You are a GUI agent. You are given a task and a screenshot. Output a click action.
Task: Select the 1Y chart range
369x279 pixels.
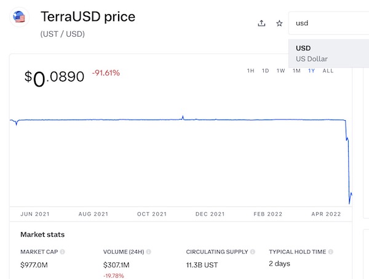tap(312, 71)
